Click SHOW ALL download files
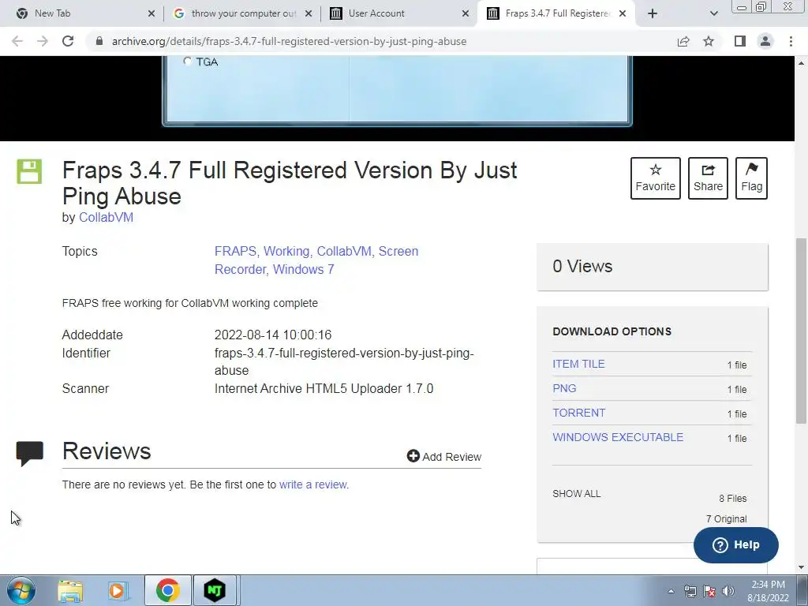 pos(577,494)
